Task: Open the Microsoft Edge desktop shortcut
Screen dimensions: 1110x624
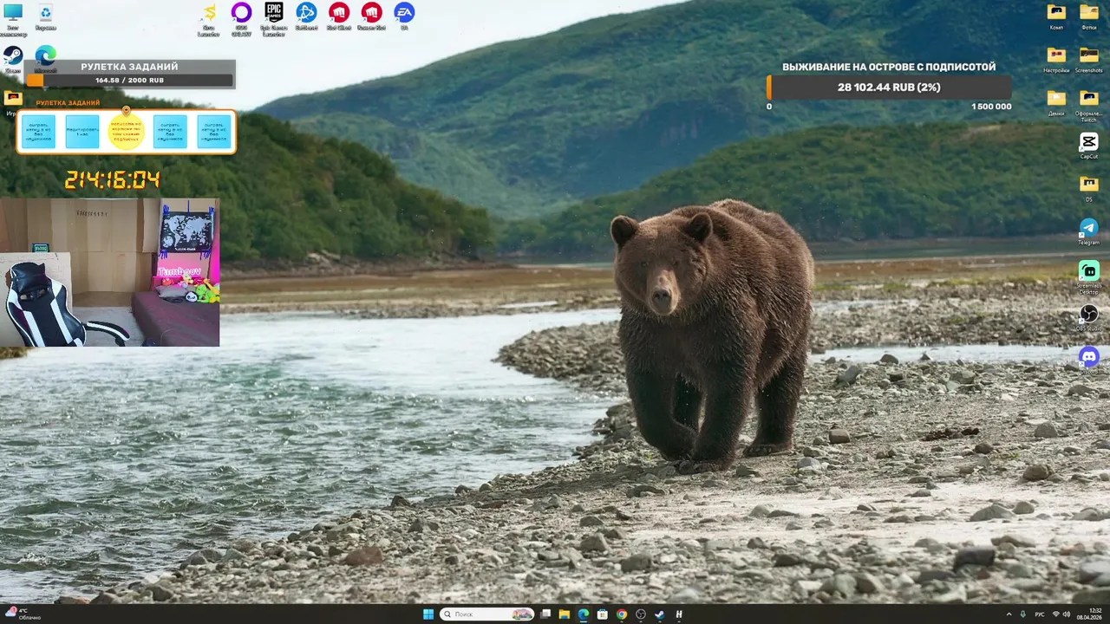Action: [x=45, y=59]
